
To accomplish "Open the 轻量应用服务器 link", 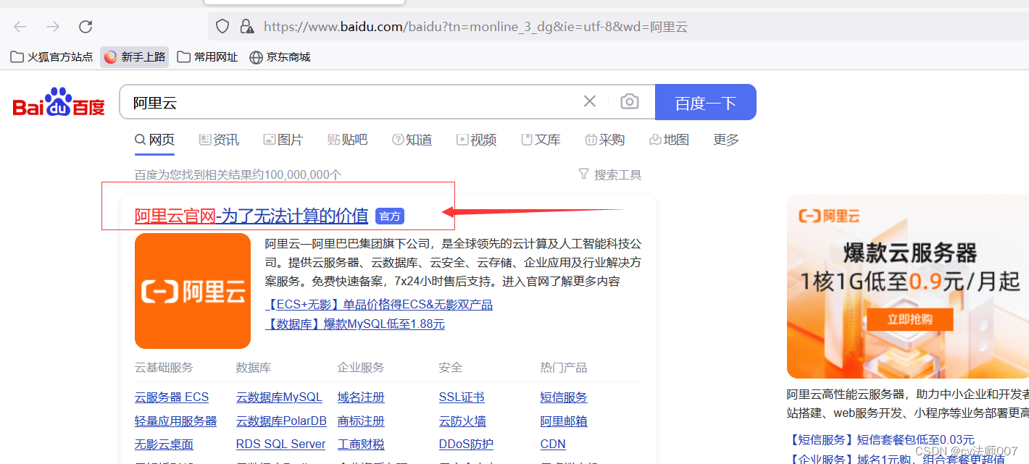I will click(x=176, y=421).
